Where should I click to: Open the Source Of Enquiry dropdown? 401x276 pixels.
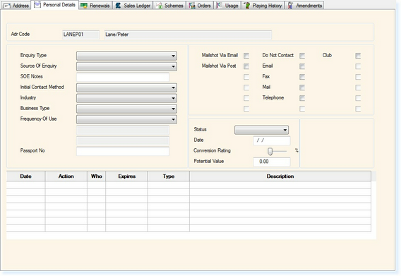126,66
